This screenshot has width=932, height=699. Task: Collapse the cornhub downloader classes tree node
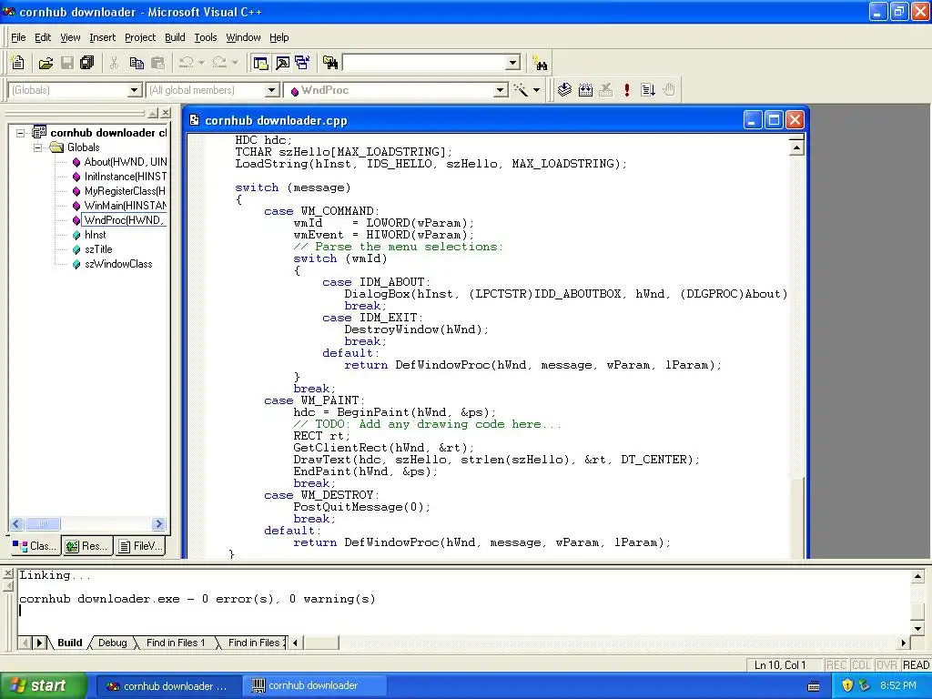point(21,133)
